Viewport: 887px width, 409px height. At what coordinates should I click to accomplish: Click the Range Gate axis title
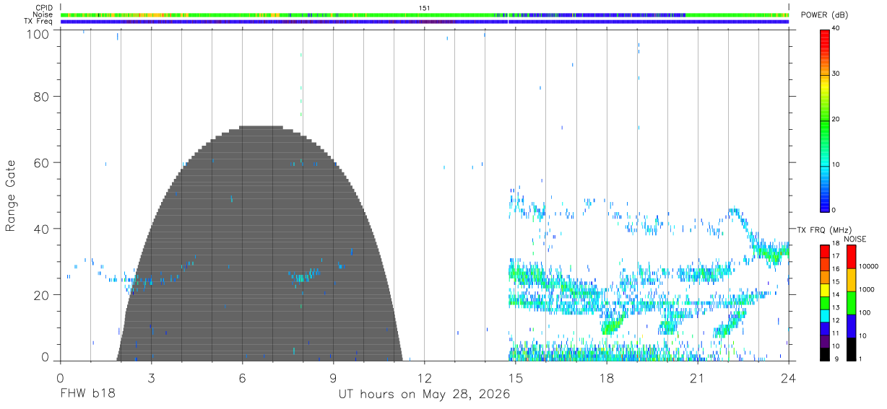[11, 195]
